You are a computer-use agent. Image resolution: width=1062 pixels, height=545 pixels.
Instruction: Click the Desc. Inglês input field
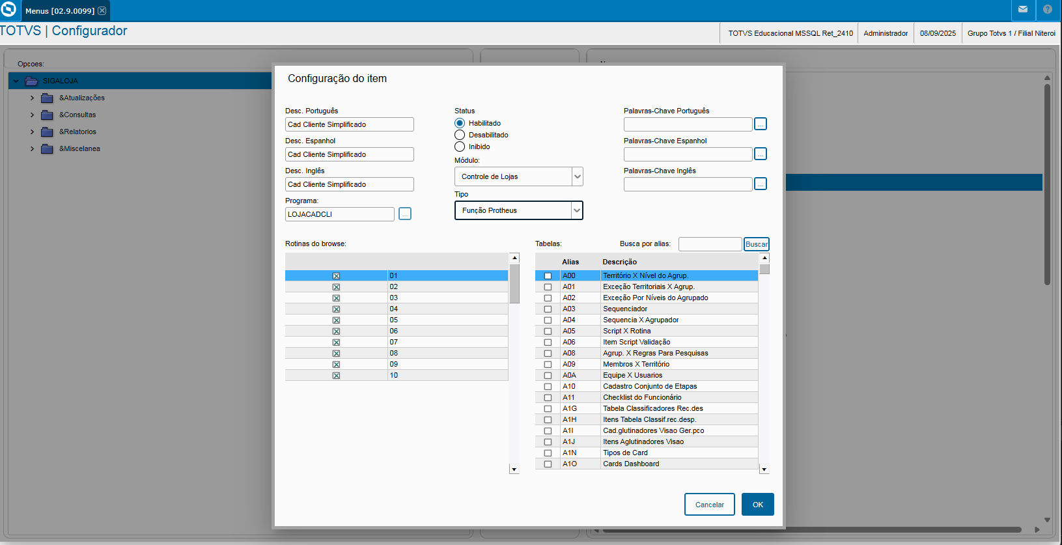pyautogui.click(x=350, y=184)
